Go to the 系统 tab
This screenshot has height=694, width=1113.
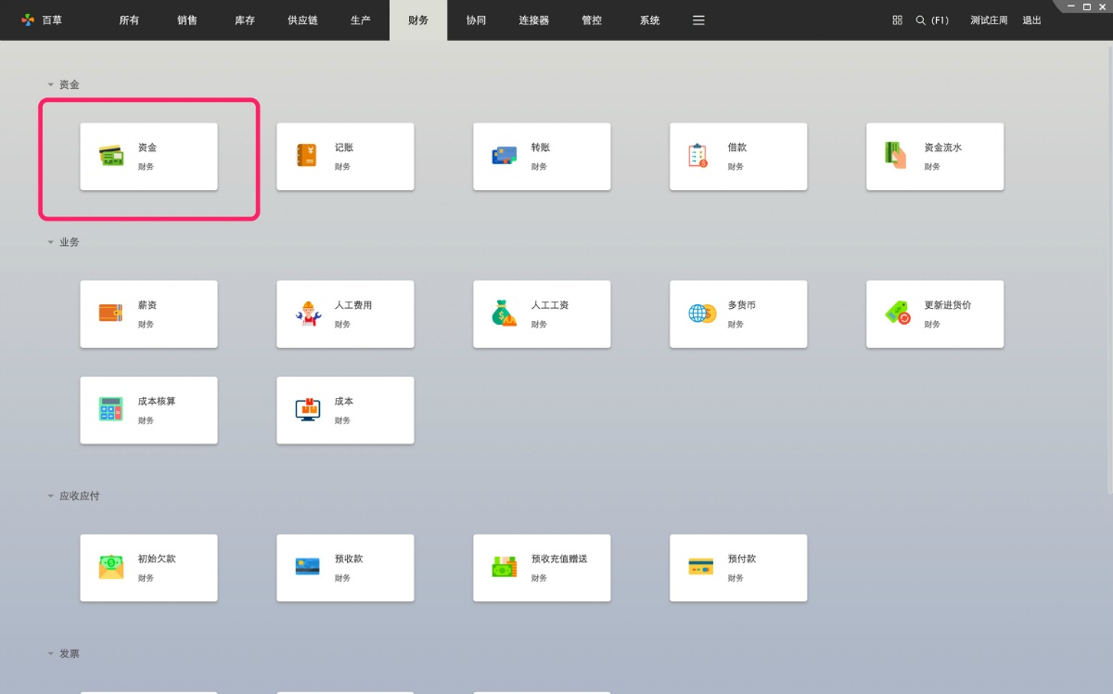coord(649,19)
